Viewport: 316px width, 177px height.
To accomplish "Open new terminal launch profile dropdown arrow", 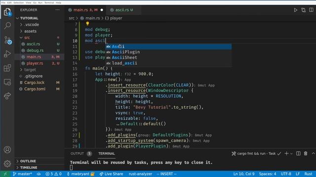I will [x=291, y=154].
